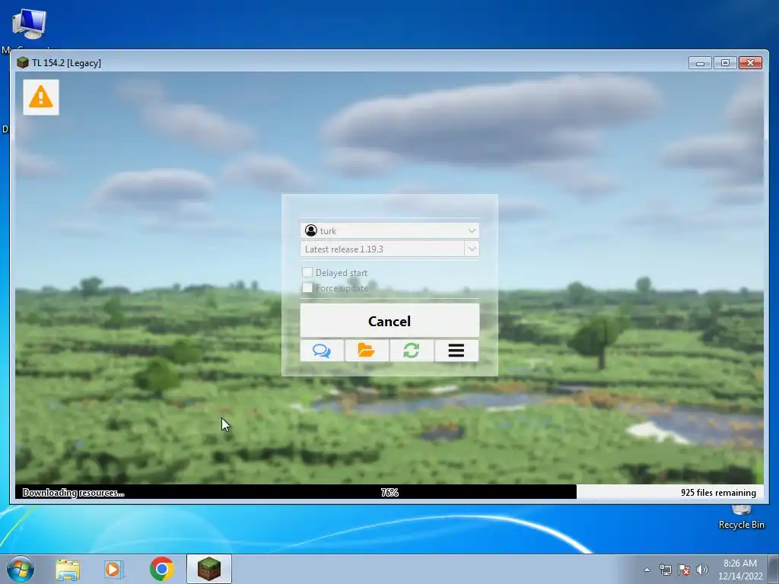Click the 925 files remaining text
Image resolution: width=779 pixels, height=584 pixels.
[718, 493]
